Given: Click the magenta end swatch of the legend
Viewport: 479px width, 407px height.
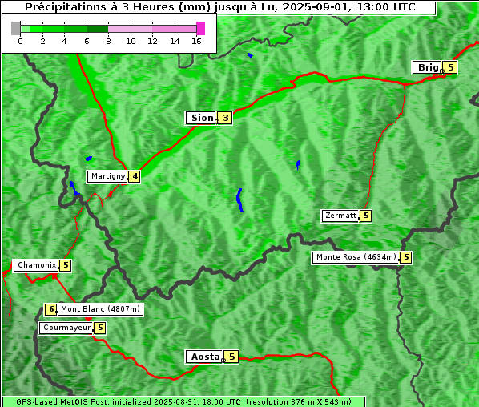Looking at the screenshot, I should pyautogui.click(x=201, y=28).
